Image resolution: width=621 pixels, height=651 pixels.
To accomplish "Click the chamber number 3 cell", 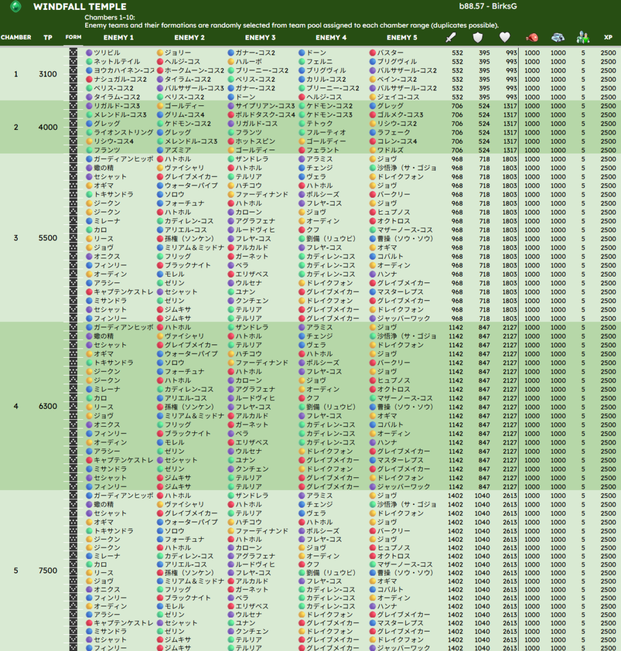I will click(x=16, y=238).
